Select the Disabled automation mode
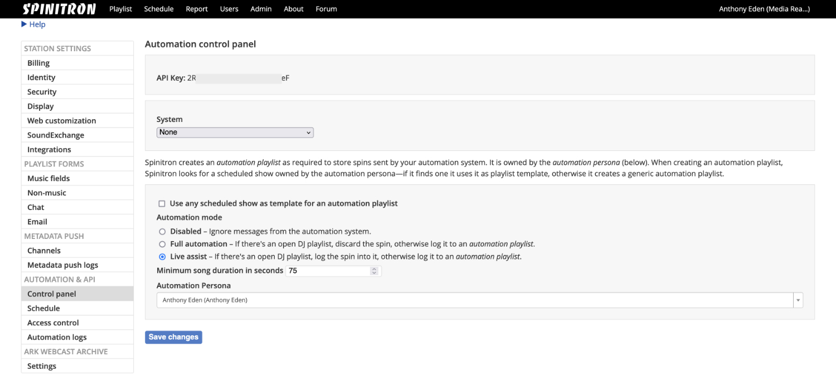 pos(162,232)
